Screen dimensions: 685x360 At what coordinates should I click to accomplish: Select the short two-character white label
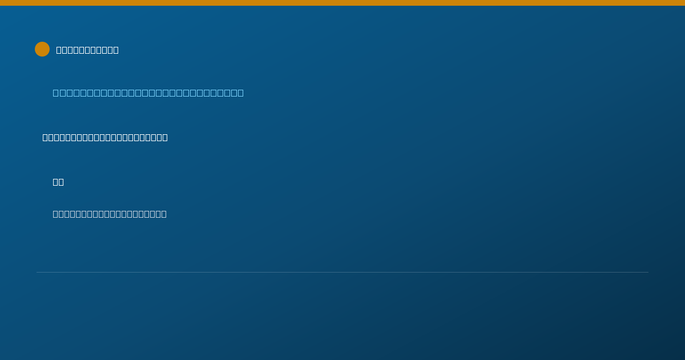coord(58,182)
